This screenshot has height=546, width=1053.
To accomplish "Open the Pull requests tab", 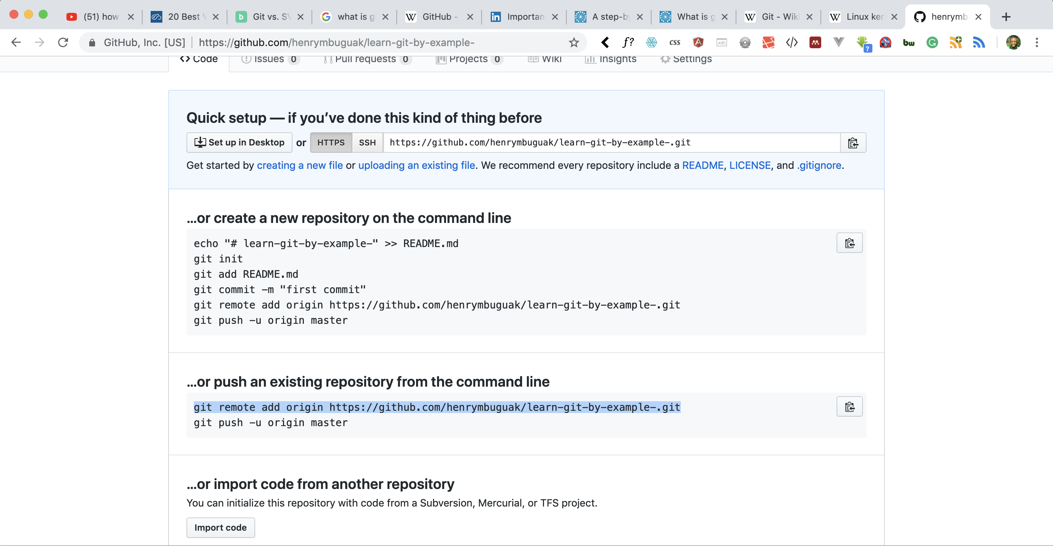I will [x=367, y=60].
